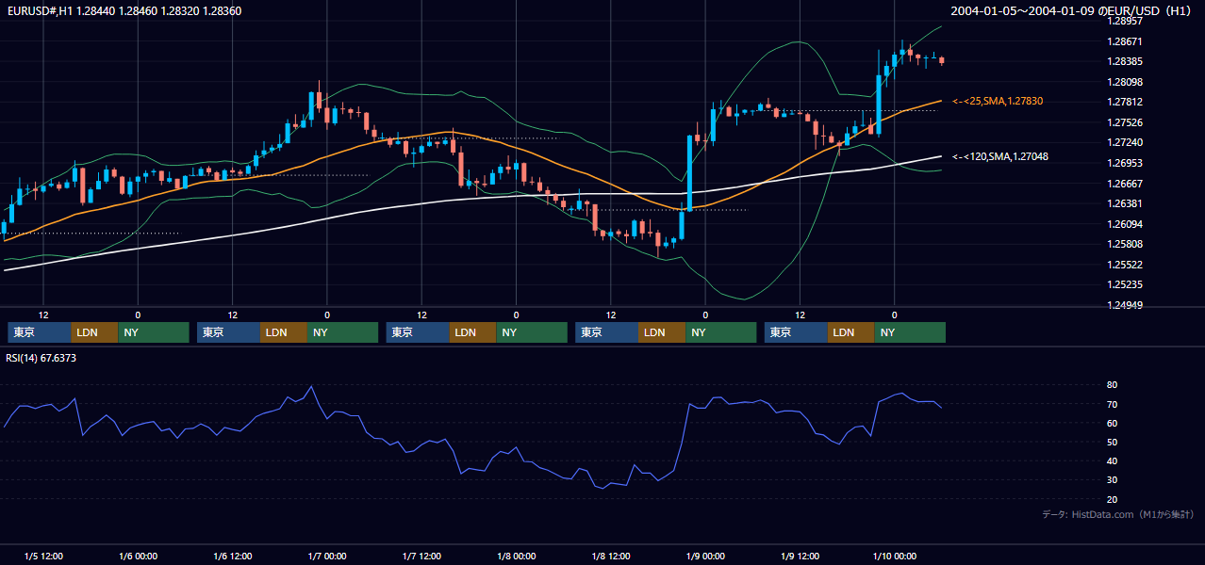Click the 1.28957 price axis label
The height and width of the screenshot is (565, 1205).
[1125, 21]
